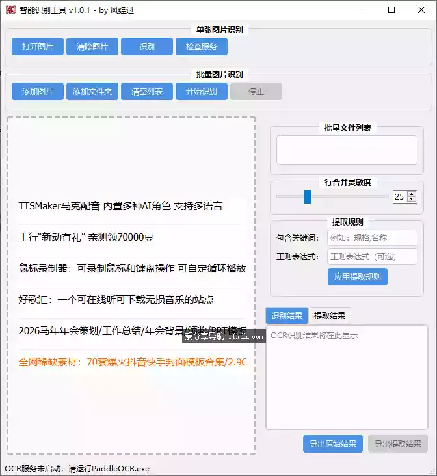Click the sensitivity number field showing 25

coord(400,197)
